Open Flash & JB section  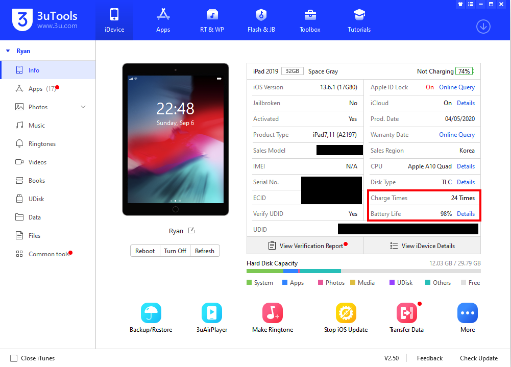(x=261, y=20)
